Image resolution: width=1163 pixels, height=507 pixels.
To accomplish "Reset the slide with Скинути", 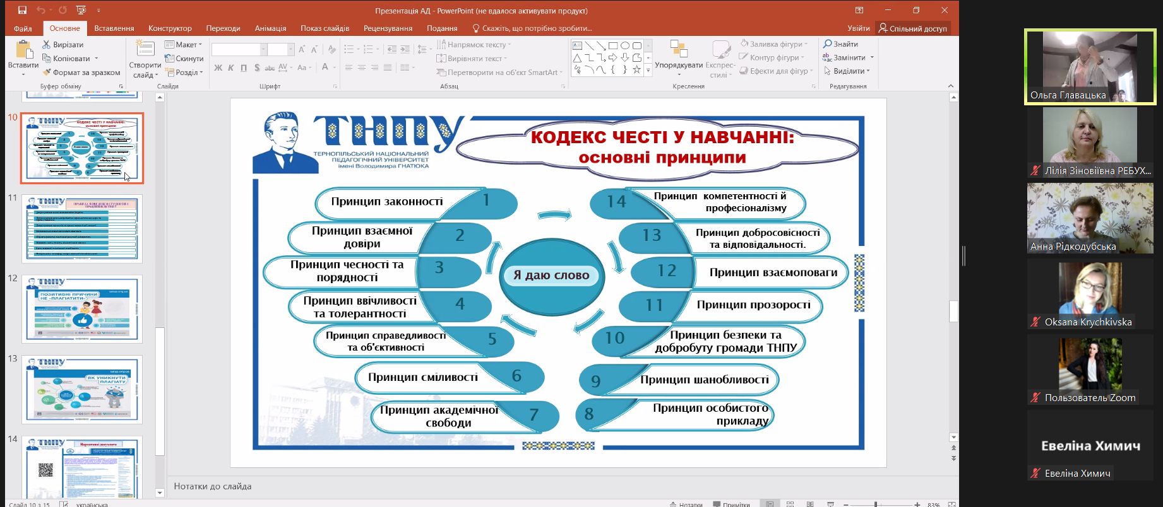I will [184, 59].
